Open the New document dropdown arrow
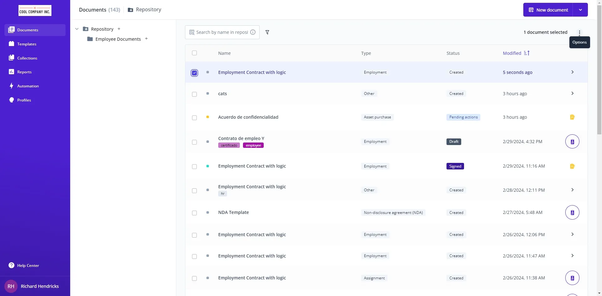 [580, 10]
